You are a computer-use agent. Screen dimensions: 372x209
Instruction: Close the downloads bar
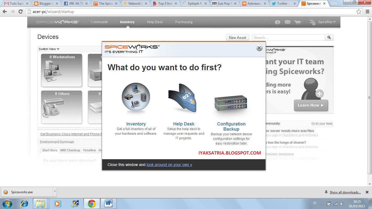coord(367,192)
